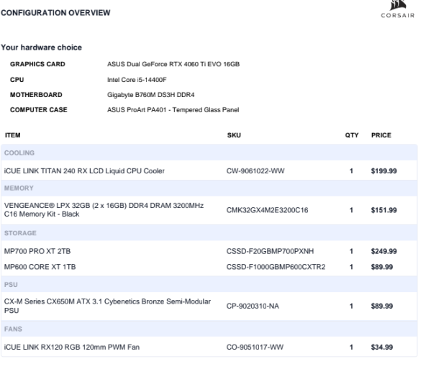Select the MP700 PRO XT 2TB item

[37, 251]
